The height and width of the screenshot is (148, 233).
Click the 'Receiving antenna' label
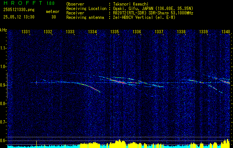(85, 17)
